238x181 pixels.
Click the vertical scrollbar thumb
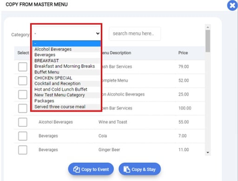click(x=208, y=41)
